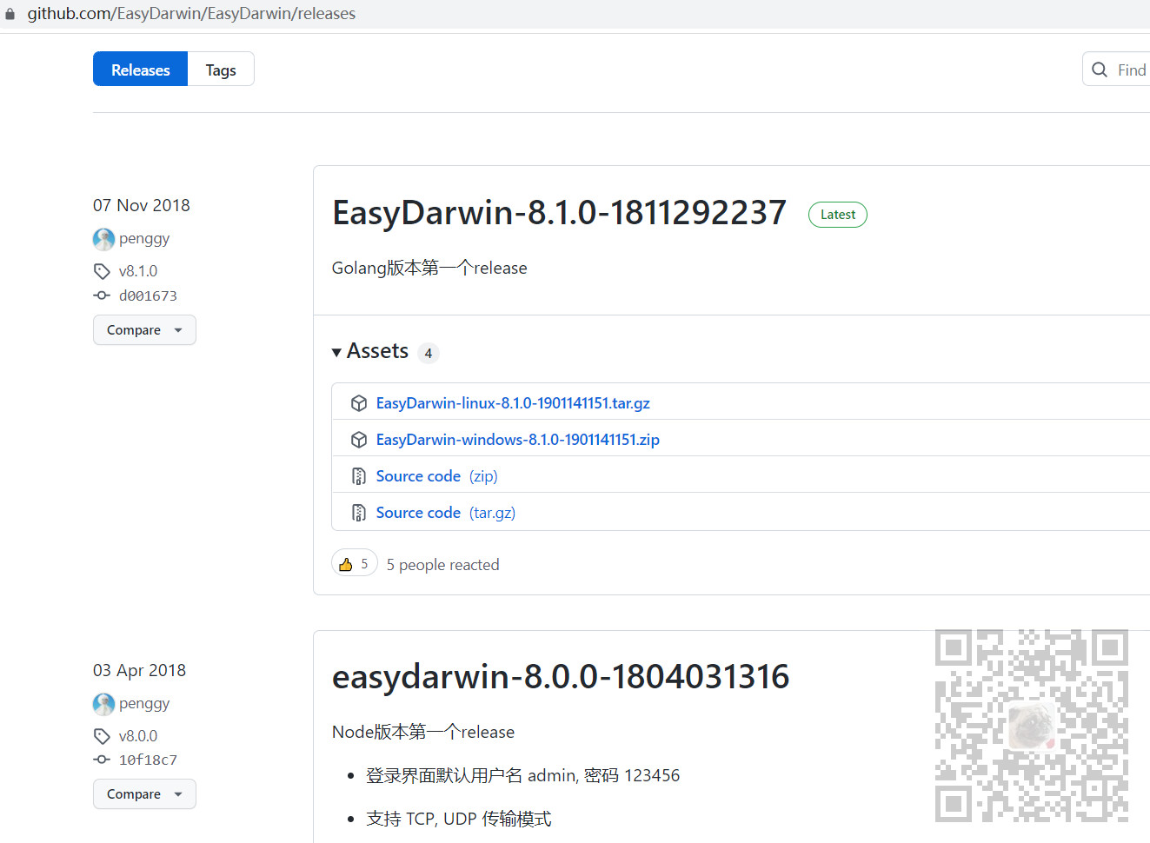Click the '07 Nov 2018' date
Screen dimensions: 1150x843
tap(142, 205)
